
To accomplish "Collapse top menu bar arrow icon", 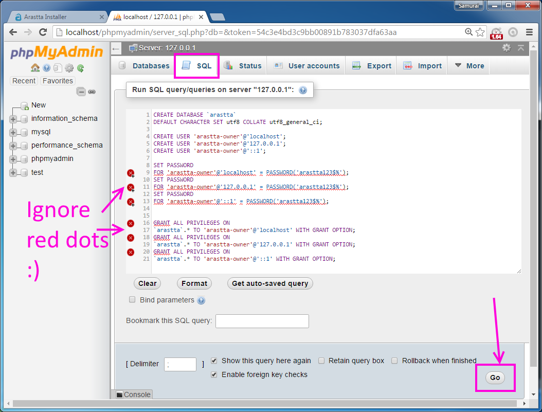I will (521, 48).
